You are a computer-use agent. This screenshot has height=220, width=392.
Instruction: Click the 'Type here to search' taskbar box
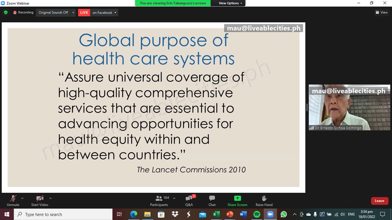(x=63, y=214)
